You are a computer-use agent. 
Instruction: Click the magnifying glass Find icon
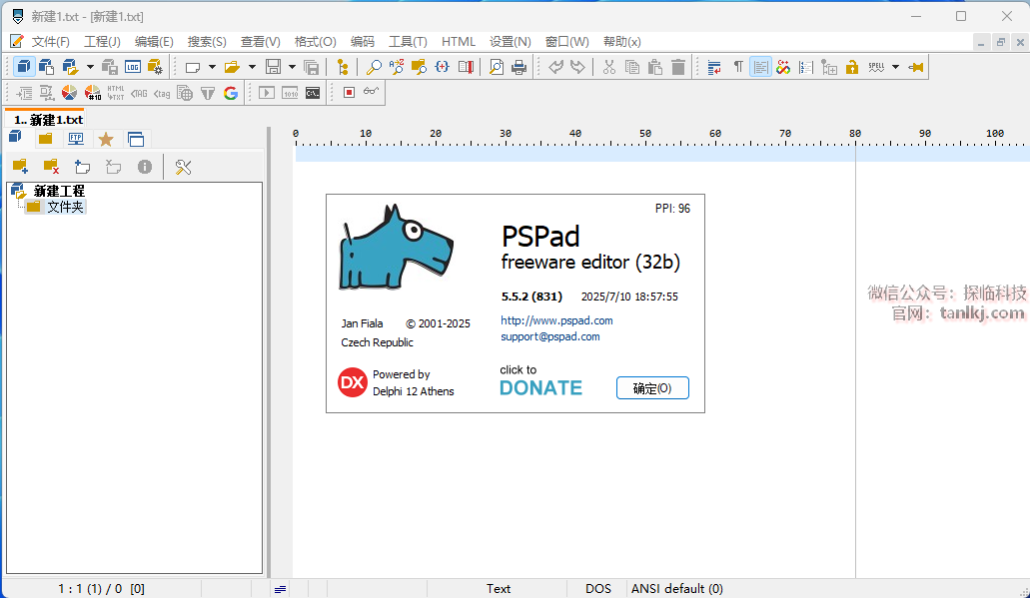[x=373, y=67]
